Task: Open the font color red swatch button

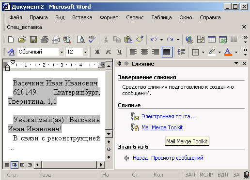Action: [x=228, y=52]
